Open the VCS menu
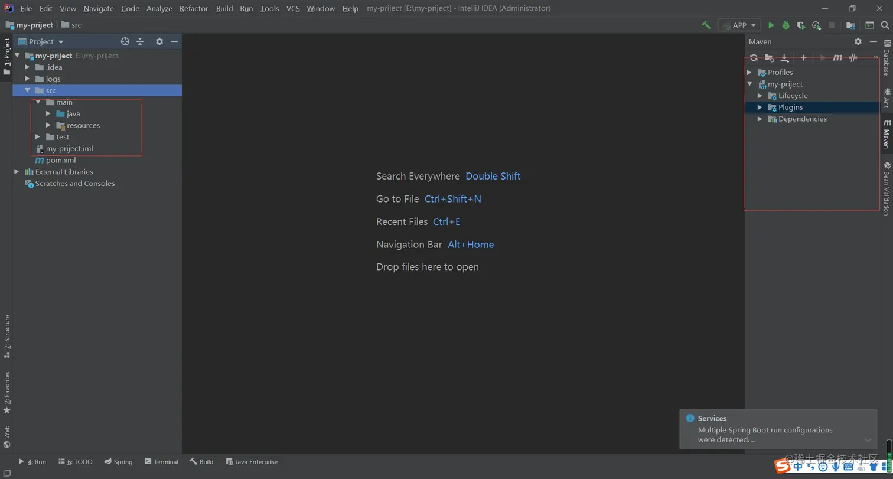 tap(293, 8)
